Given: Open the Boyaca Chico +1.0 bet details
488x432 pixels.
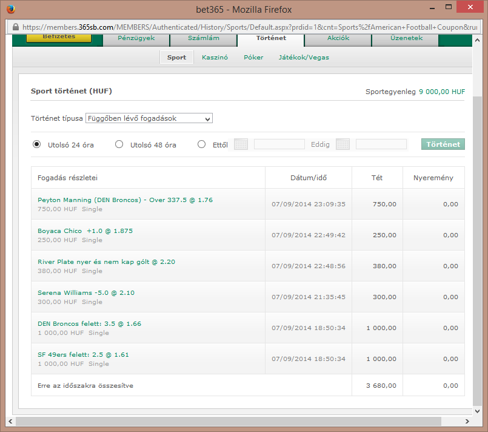Looking at the screenshot, I should 85,231.
